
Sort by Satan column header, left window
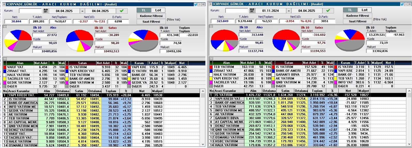[82, 63]
